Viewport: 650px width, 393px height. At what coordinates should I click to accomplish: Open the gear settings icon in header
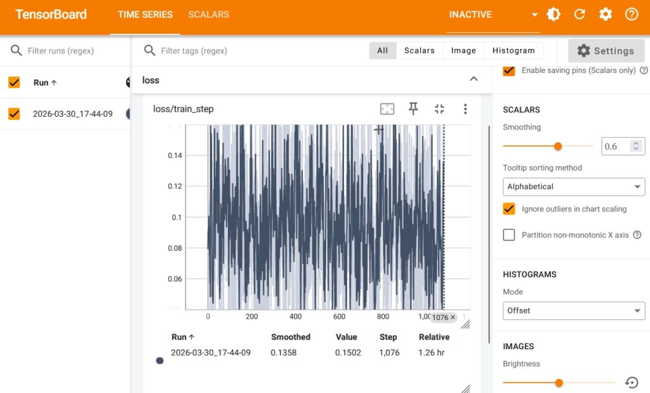coord(606,15)
